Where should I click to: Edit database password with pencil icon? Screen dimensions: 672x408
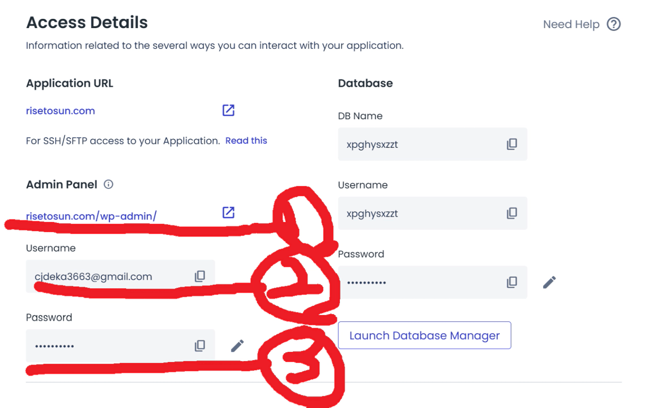549,282
